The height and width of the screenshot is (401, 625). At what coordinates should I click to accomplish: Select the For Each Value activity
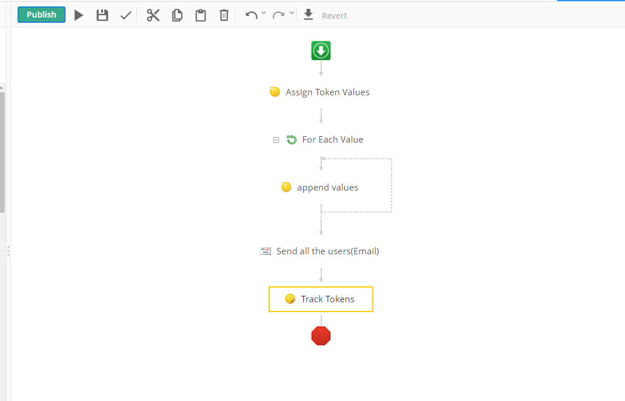(x=332, y=140)
